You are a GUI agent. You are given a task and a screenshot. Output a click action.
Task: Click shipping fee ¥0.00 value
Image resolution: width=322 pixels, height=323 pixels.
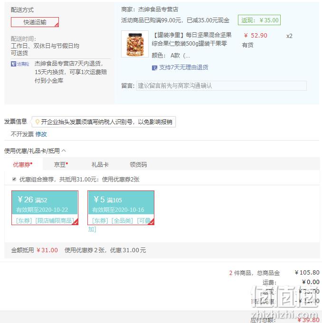[311, 282]
